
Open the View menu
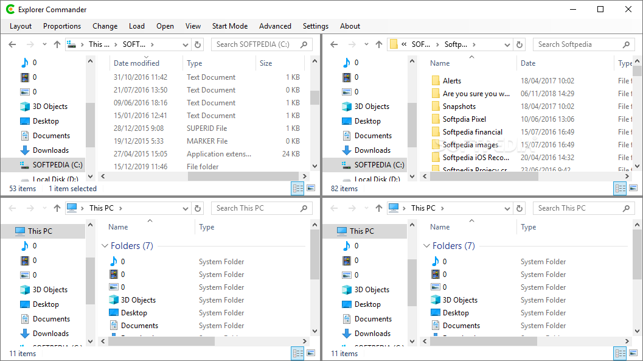(x=193, y=26)
